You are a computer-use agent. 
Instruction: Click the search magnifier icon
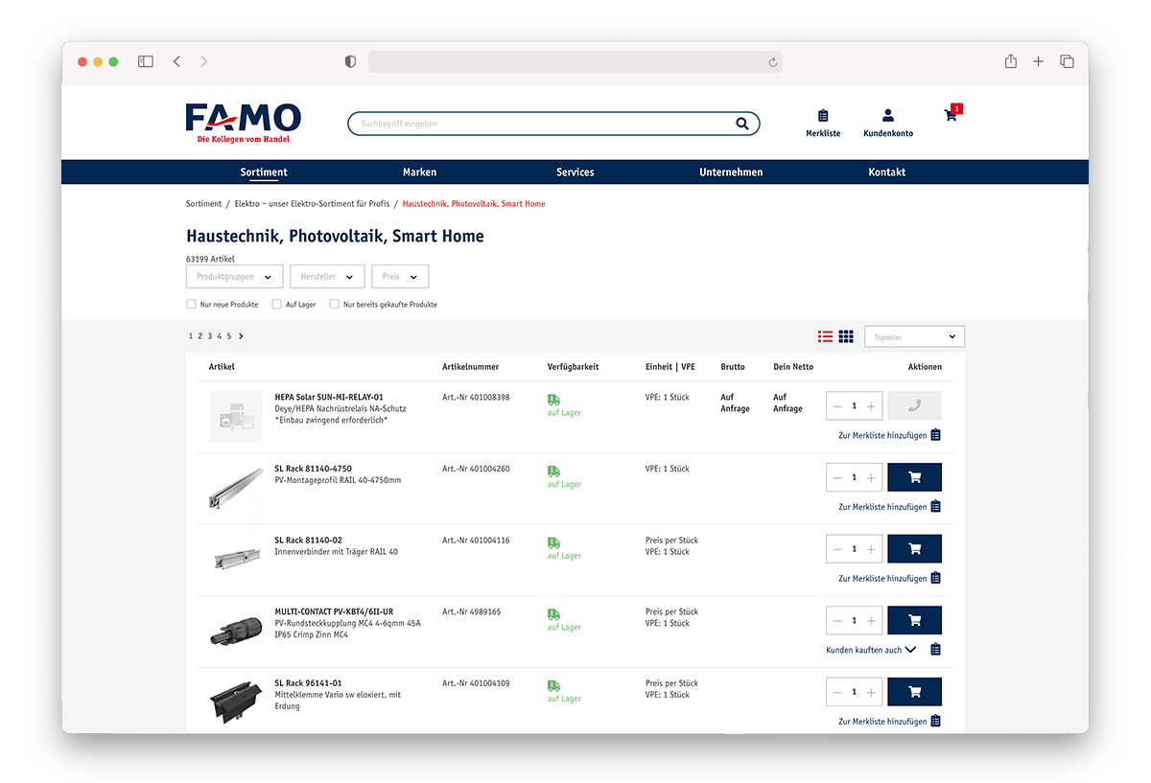click(741, 124)
